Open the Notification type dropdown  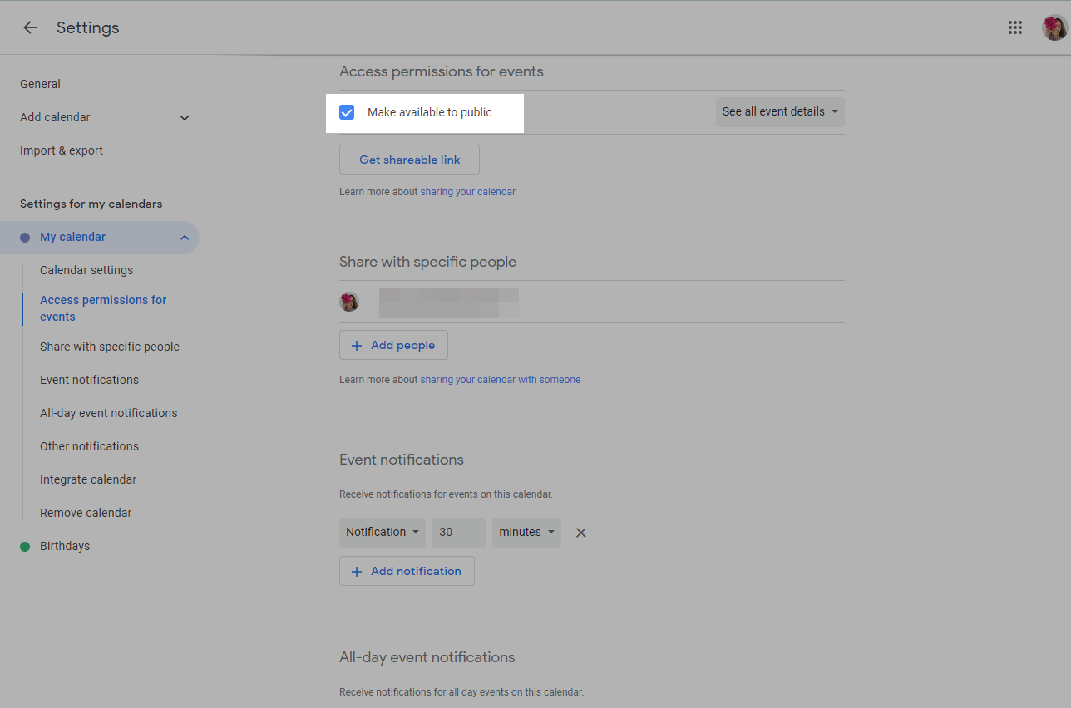382,533
